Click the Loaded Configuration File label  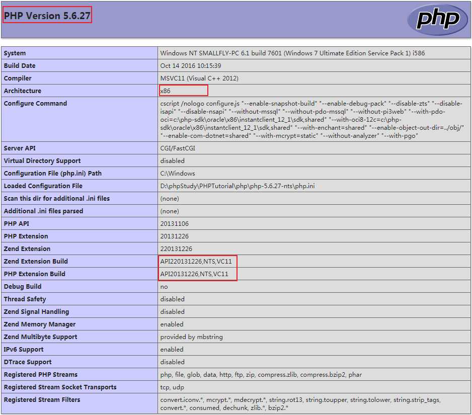coord(43,186)
